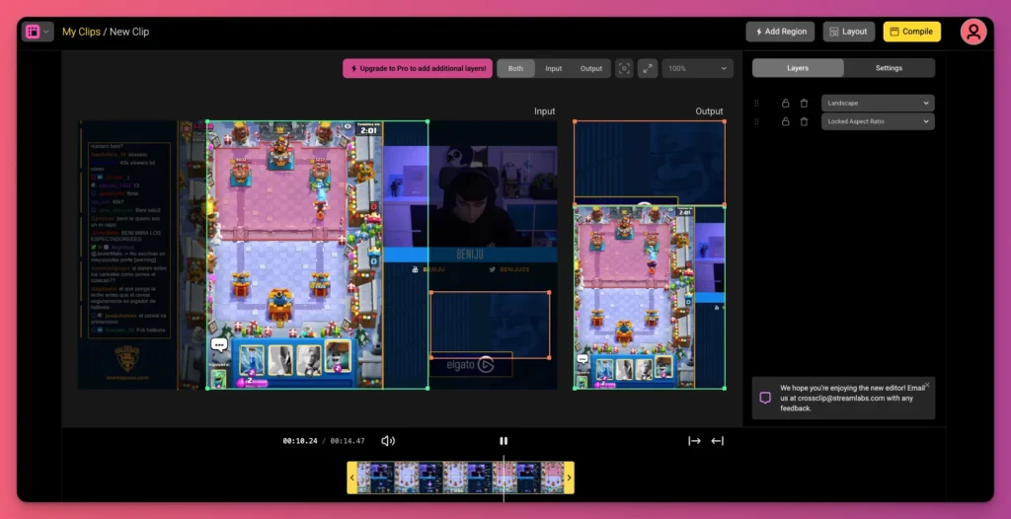Open the Crossclip app logo menu
The image size is (1011, 519).
coord(38,32)
